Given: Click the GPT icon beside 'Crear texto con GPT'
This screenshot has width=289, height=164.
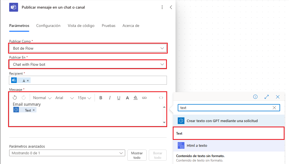Looking at the screenshot, I should click(x=181, y=121).
